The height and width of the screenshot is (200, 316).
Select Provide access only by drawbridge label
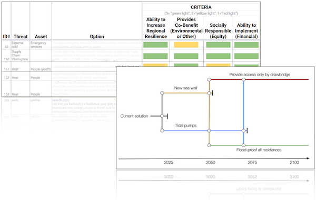tap(260, 75)
